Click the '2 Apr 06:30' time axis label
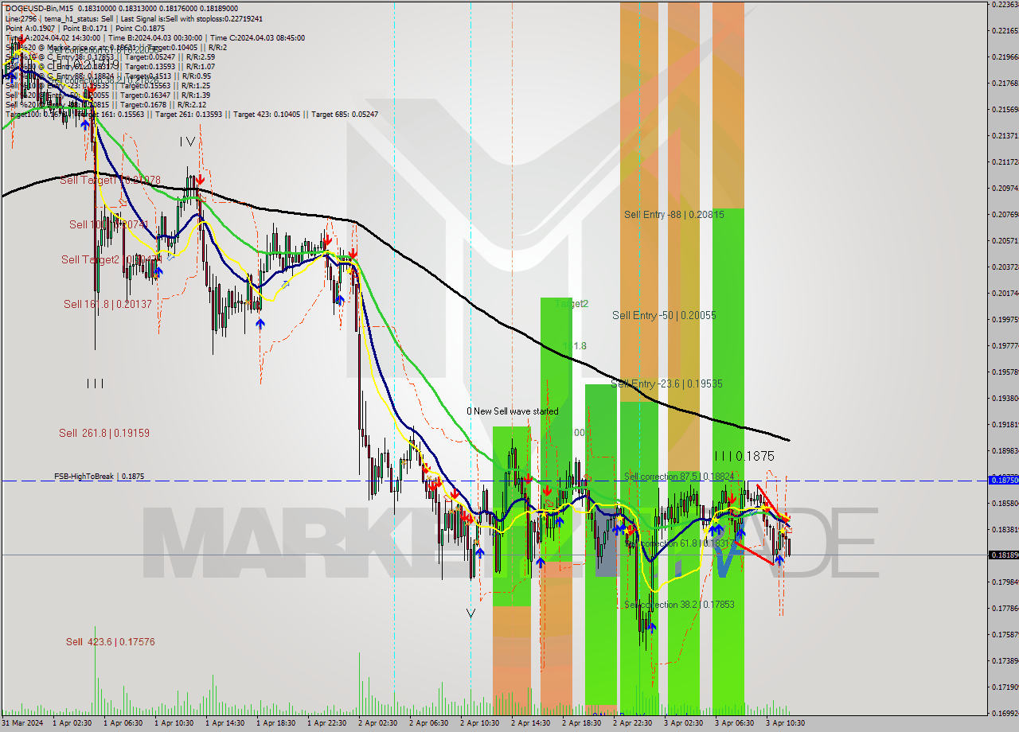1019x732 pixels. pos(428,723)
